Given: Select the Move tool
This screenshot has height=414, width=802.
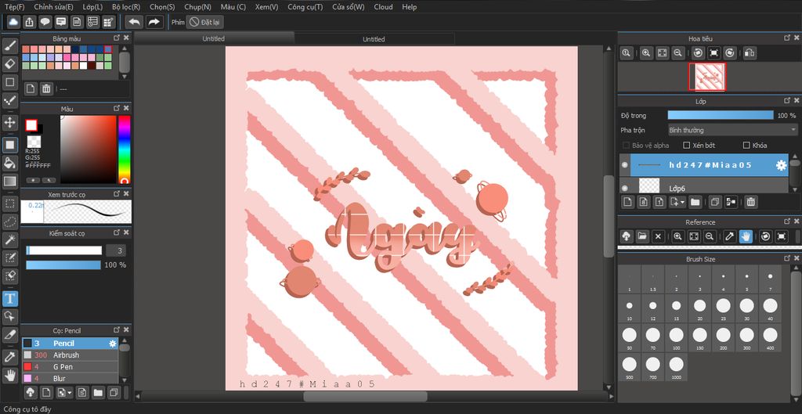Looking at the screenshot, I should click(x=9, y=122).
